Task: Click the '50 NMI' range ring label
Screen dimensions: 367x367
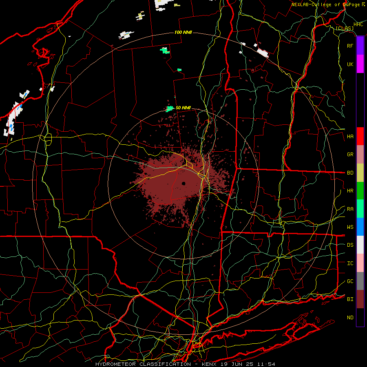Action: tap(183, 108)
